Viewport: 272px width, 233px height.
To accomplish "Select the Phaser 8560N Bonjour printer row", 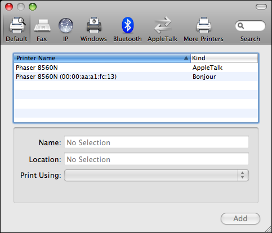I will (136, 77).
